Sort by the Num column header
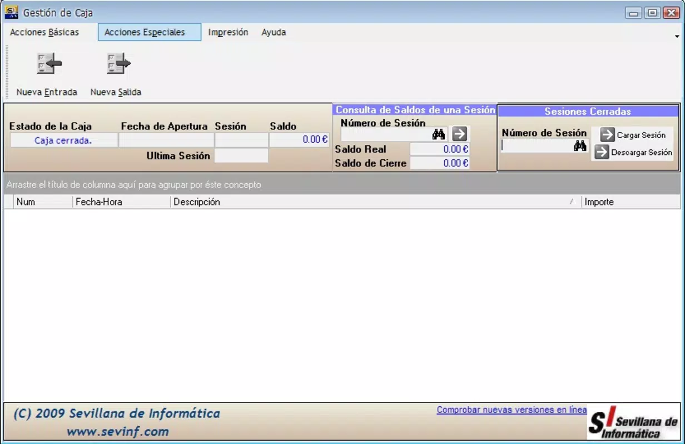This screenshot has width=685, height=444. [43, 202]
